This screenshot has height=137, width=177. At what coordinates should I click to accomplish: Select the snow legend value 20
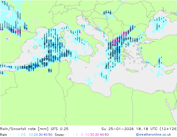(x=92, y=135)
